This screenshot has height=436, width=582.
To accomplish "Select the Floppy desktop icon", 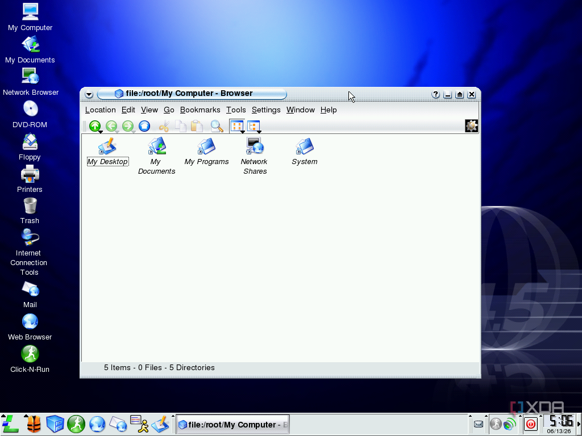I will (x=30, y=147).
